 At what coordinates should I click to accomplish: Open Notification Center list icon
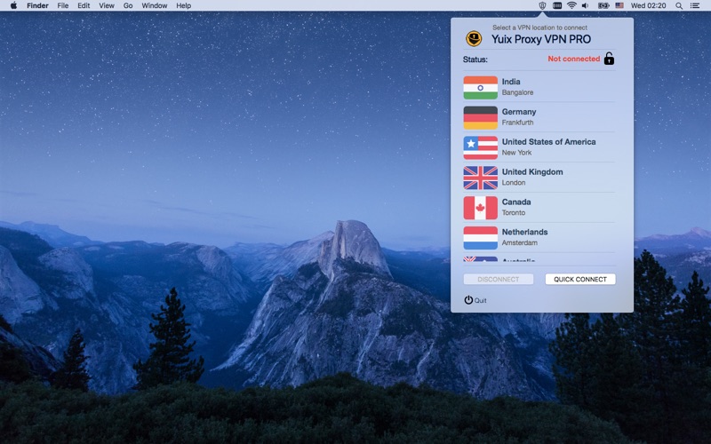695,5
